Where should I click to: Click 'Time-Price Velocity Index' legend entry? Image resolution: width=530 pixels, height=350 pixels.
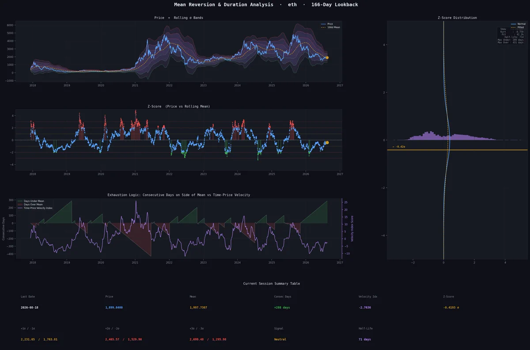[x=38, y=208]
